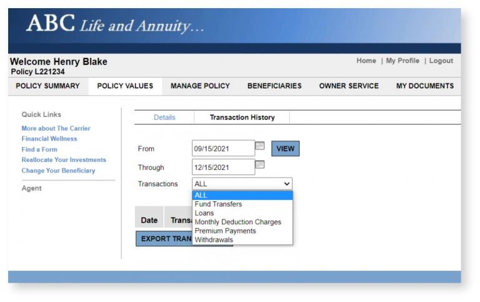Click the VIEW button
The height and width of the screenshot is (302, 480).
tap(285, 149)
